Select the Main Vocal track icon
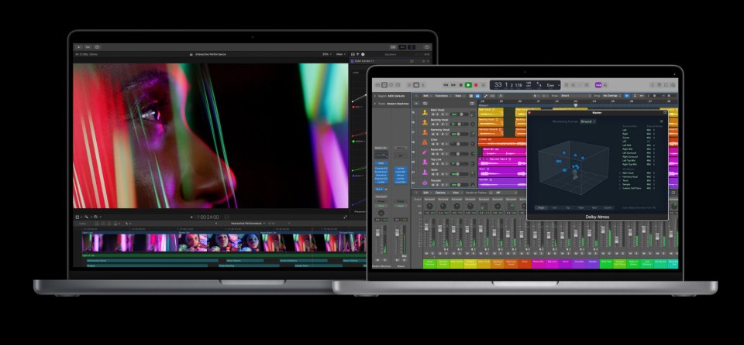Image resolution: width=744 pixels, height=345 pixels. click(425, 112)
